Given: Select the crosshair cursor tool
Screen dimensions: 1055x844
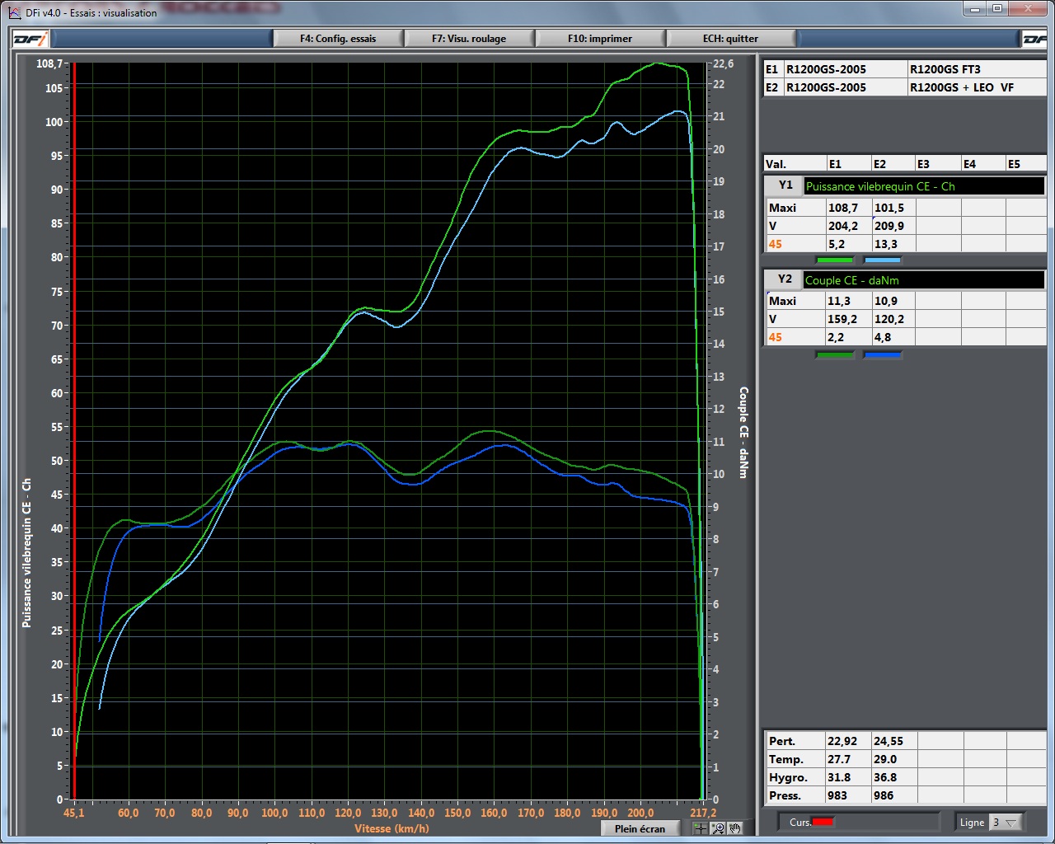Looking at the screenshot, I should pos(700,828).
